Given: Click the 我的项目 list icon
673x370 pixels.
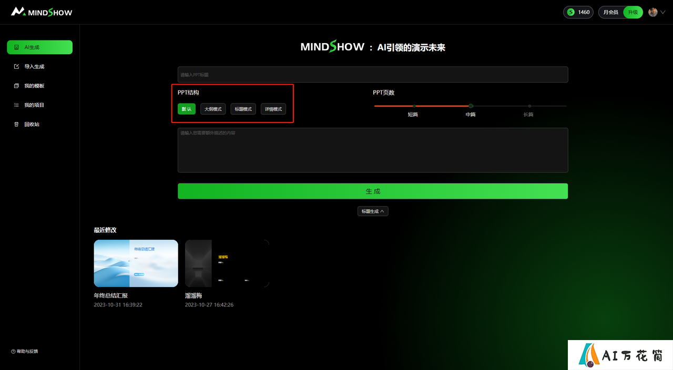Looking at the screenshot, I should coord(16,105).
